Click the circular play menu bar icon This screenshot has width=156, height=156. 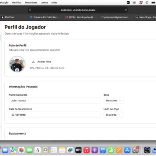coord(147,3)
